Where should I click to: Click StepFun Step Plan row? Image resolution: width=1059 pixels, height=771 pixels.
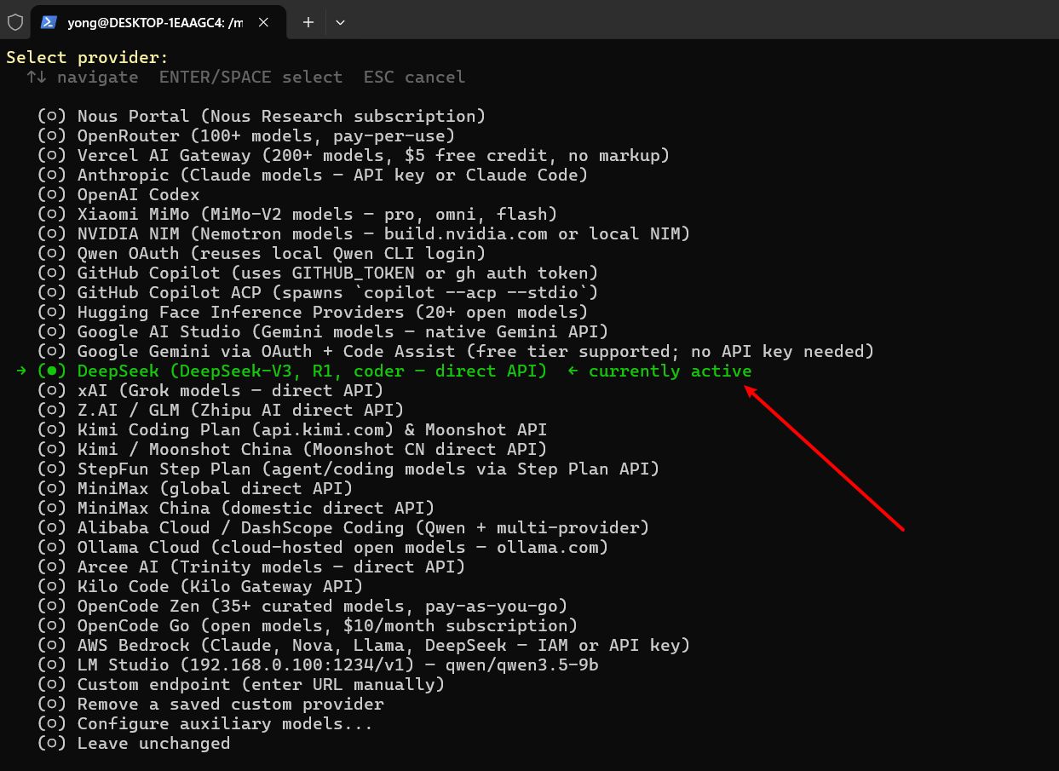348,469
